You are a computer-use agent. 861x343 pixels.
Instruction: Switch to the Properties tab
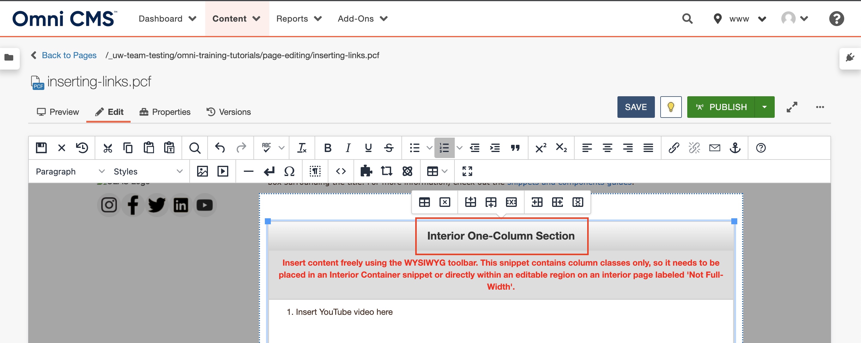171,112
